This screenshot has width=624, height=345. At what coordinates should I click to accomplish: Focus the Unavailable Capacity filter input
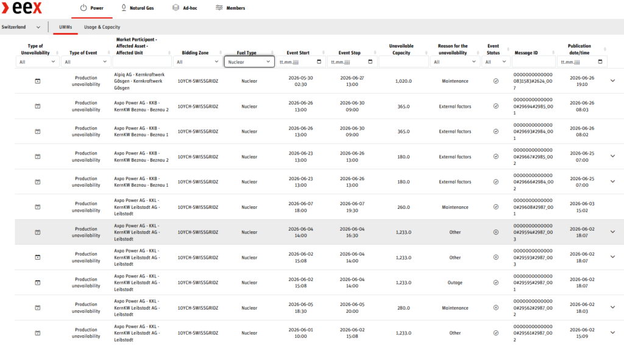tap(403, 62)
